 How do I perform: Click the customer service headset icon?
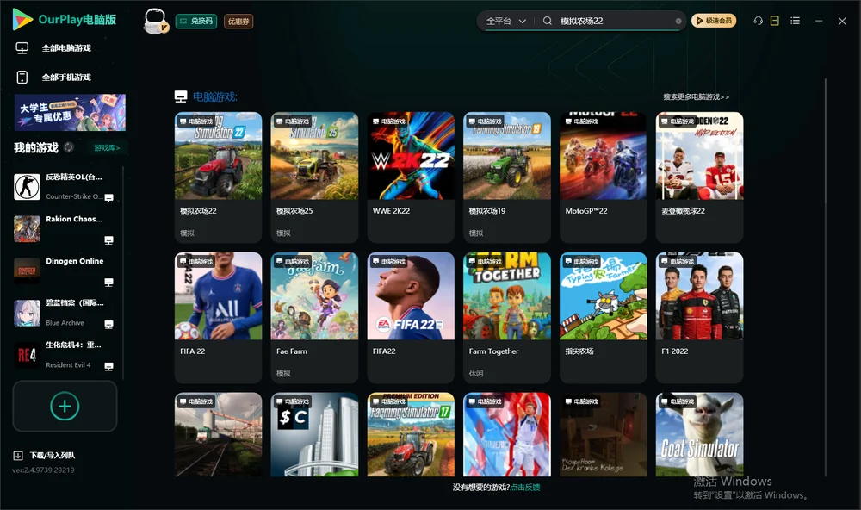tap(759, 21)
